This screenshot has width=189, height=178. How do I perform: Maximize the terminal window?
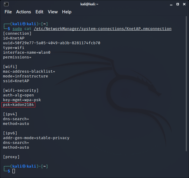[x=178, y=4]
